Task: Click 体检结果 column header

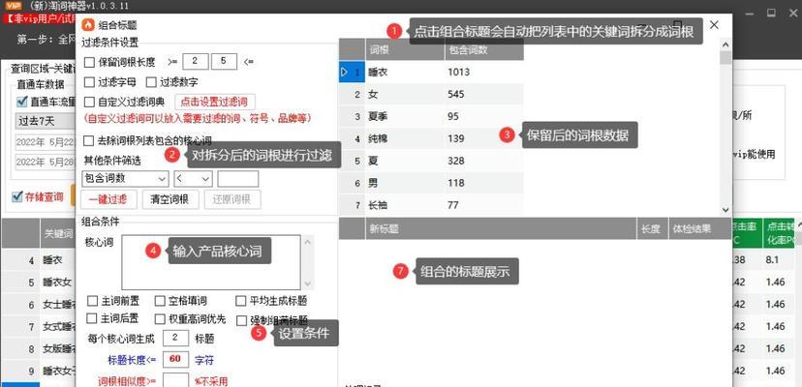Action: 699,229
